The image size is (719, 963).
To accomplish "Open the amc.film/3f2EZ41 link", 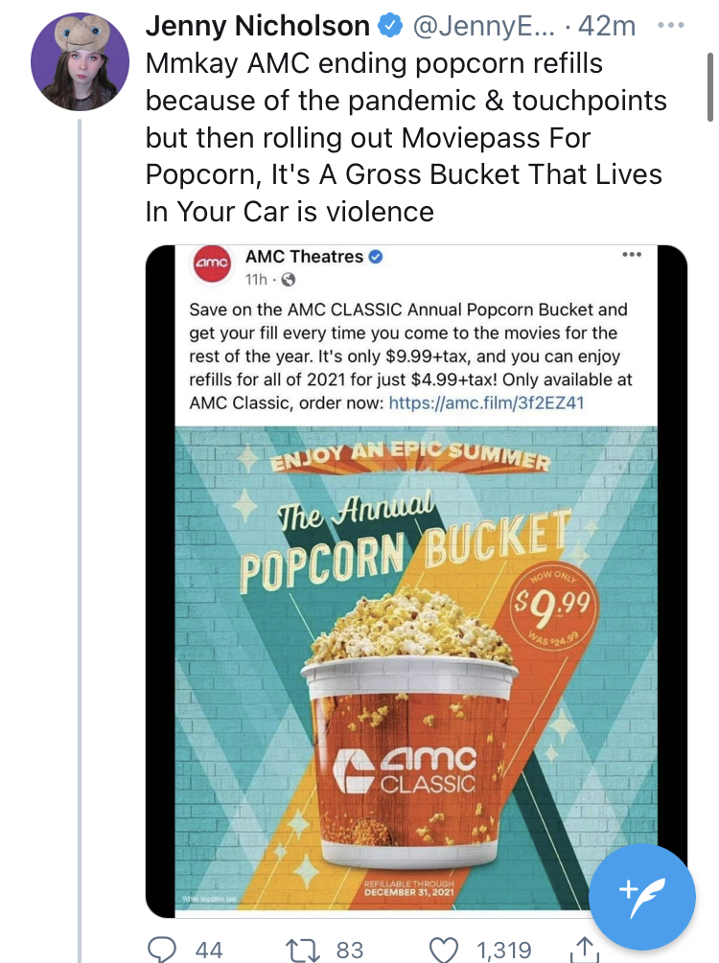I will tap(486, 403).
